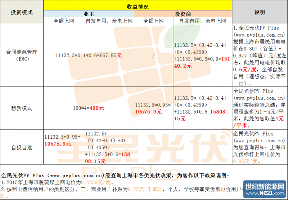The image size is (288, 200).
Task: Select the 说明 header cell
Action: coord(260,12)
